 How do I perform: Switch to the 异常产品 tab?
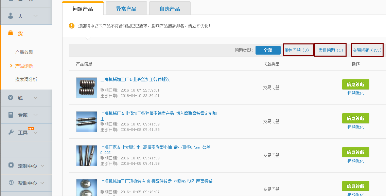pos(126,9)
